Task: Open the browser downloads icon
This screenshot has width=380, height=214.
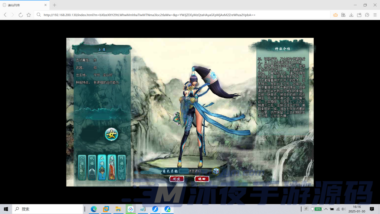Action: coord(351,15)
